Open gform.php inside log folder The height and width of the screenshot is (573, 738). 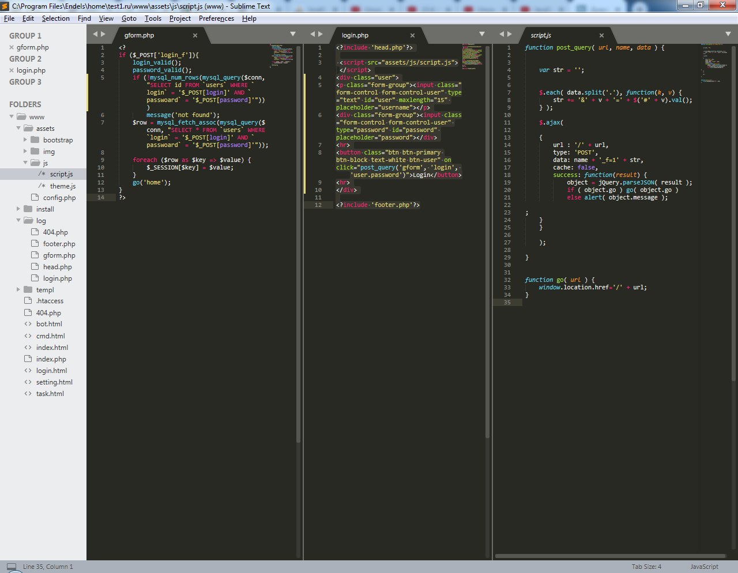coord(59,255)
